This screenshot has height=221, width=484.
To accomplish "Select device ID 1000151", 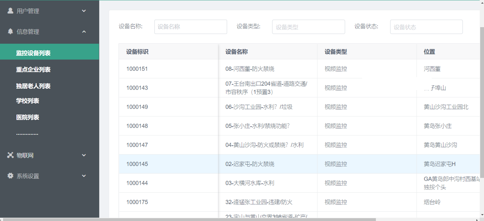I will pos(137,69).
